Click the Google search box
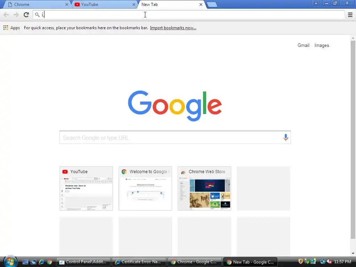This screenshot has height=267, width=356. tap(175, 137)
